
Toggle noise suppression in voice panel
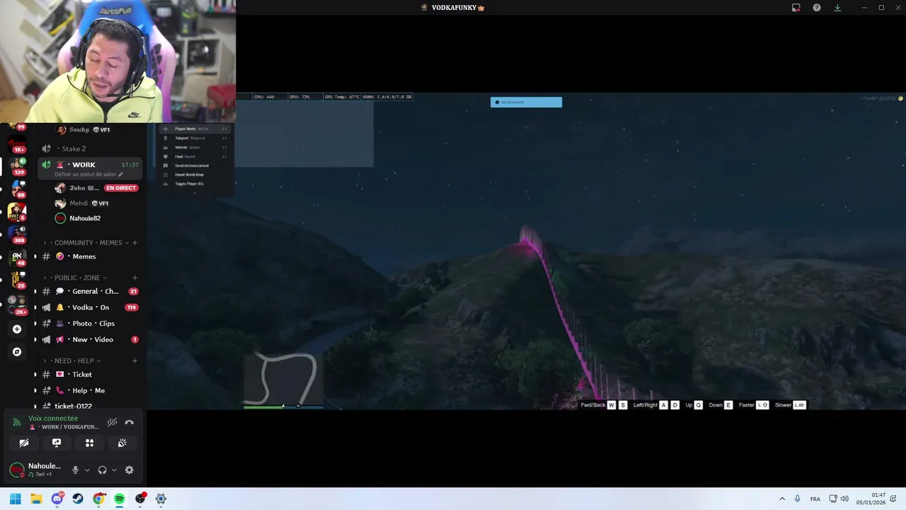click(x=112, y=422)
